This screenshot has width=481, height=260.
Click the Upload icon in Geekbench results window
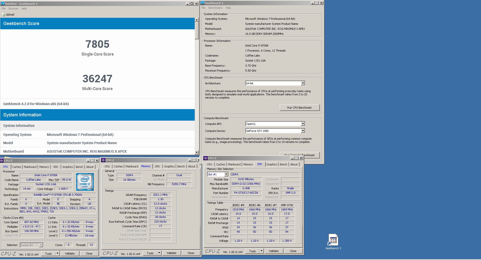[x=3, y=15]
